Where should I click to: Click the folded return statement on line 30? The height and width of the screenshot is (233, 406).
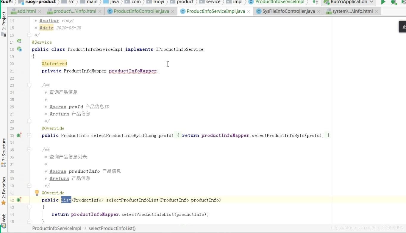(253, 136)
